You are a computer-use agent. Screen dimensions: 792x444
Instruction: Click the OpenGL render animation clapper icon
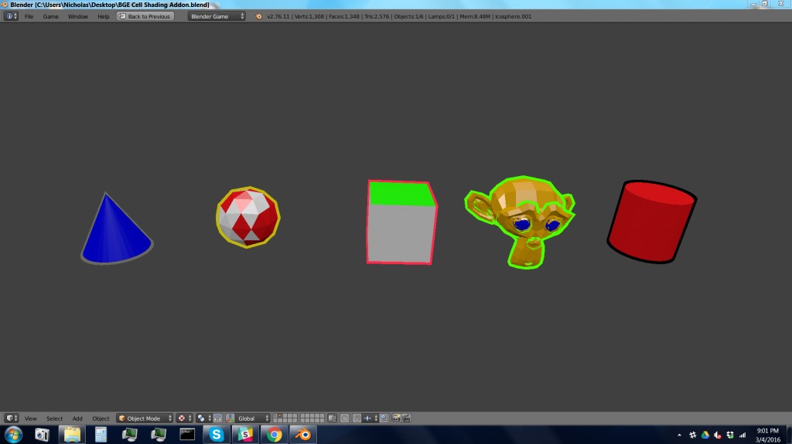pos(405,419)
